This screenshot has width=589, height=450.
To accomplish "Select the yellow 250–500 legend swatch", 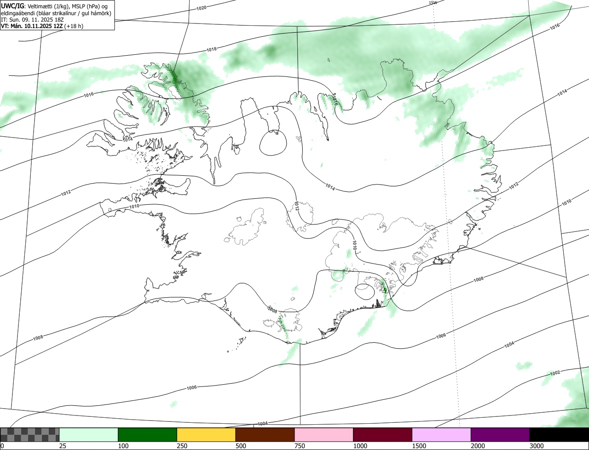I will pos(206,435).
